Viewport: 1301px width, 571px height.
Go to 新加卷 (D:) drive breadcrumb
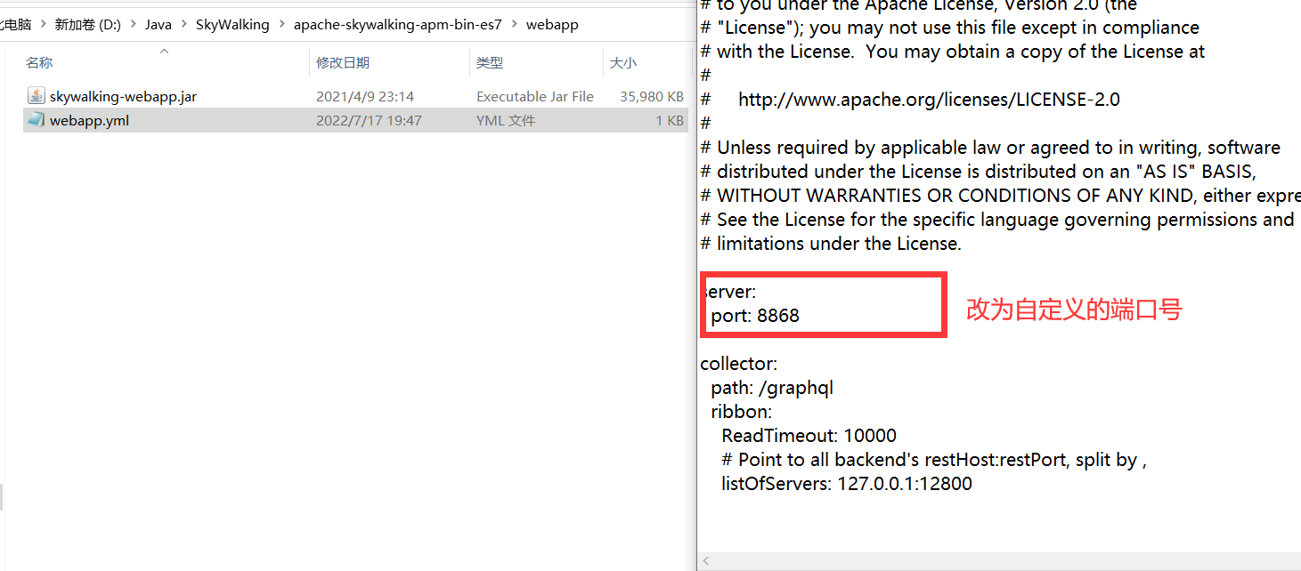pyautogui.click(x=87, y=25)
